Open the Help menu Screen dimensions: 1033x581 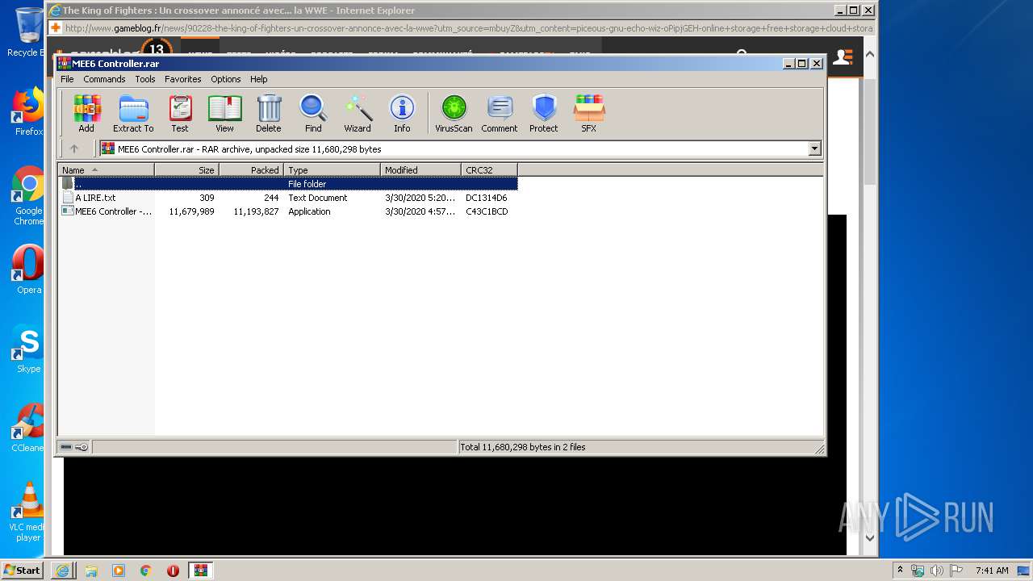click(258, 79)
